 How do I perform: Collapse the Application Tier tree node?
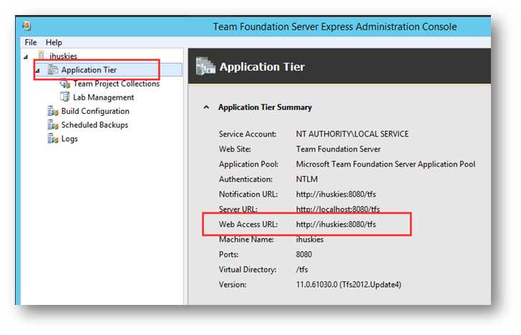(37, 70)
